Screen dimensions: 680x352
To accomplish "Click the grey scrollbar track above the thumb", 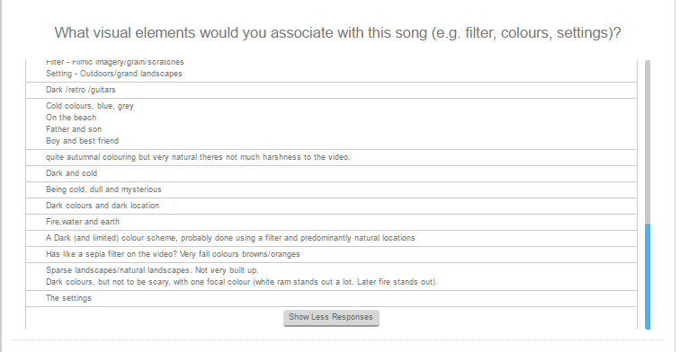I will pyautogui.click(x=648, y=142).
